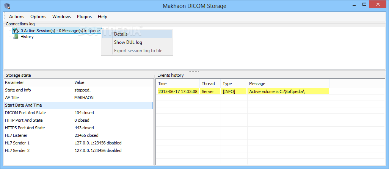Select the 'HL7 Sender 1' row
389x169 pixels.
pos(78,143)
